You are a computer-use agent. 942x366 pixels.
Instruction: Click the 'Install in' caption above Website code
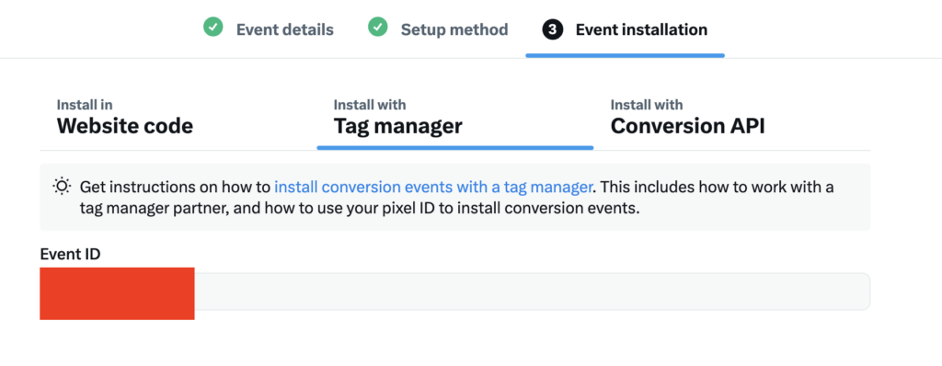[85, 105]
